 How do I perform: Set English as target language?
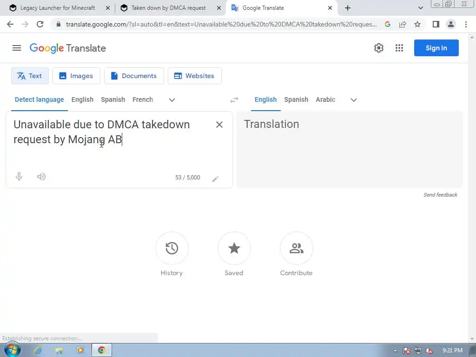(x=265, y=99)
